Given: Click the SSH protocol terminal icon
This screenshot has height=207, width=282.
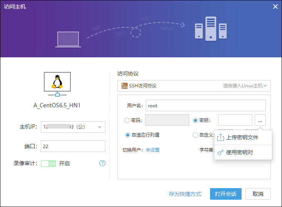Looking at the screenshot, I should [124, 86].
